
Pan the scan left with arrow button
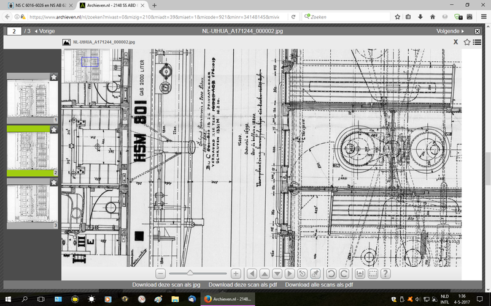click(252, 274)
